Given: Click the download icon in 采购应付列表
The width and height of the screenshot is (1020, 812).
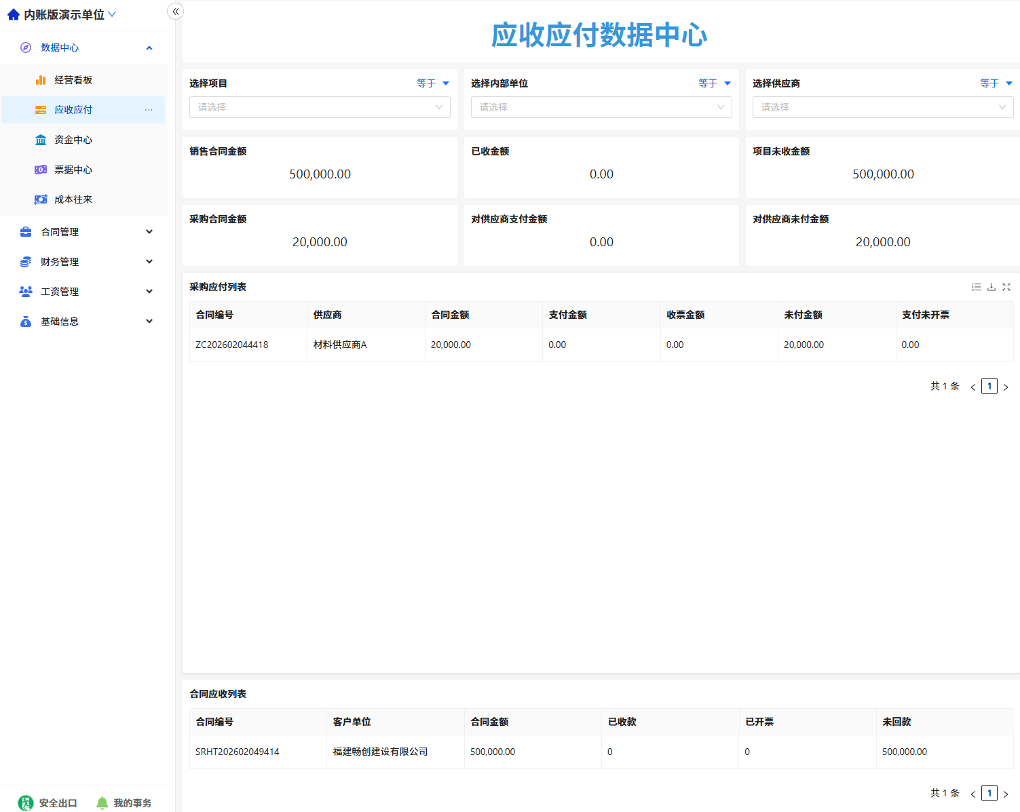Looking at the screenshot, I should (x=991, y=287).
